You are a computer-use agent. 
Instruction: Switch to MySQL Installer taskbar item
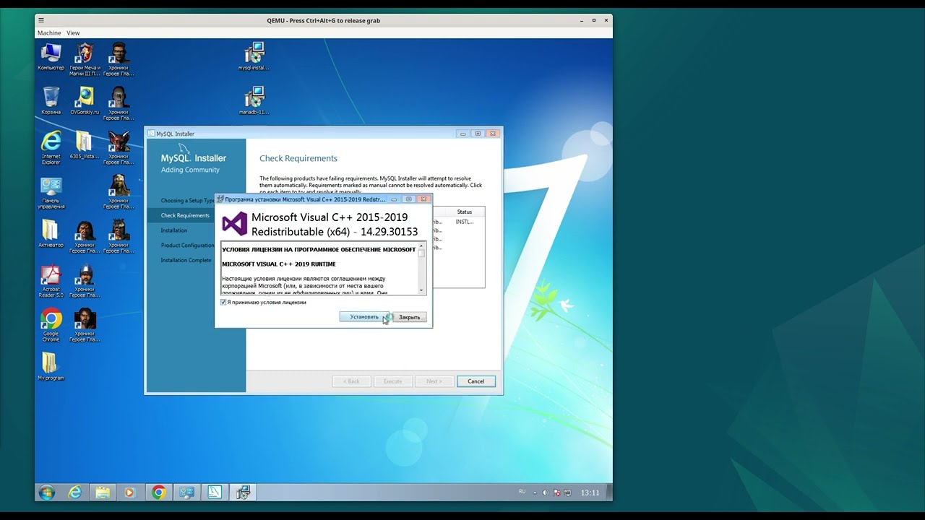pos(215,493)
